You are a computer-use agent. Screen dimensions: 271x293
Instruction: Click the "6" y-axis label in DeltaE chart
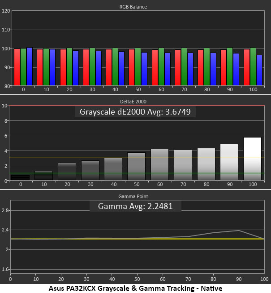pyautogui.click(x=5, y=136)
